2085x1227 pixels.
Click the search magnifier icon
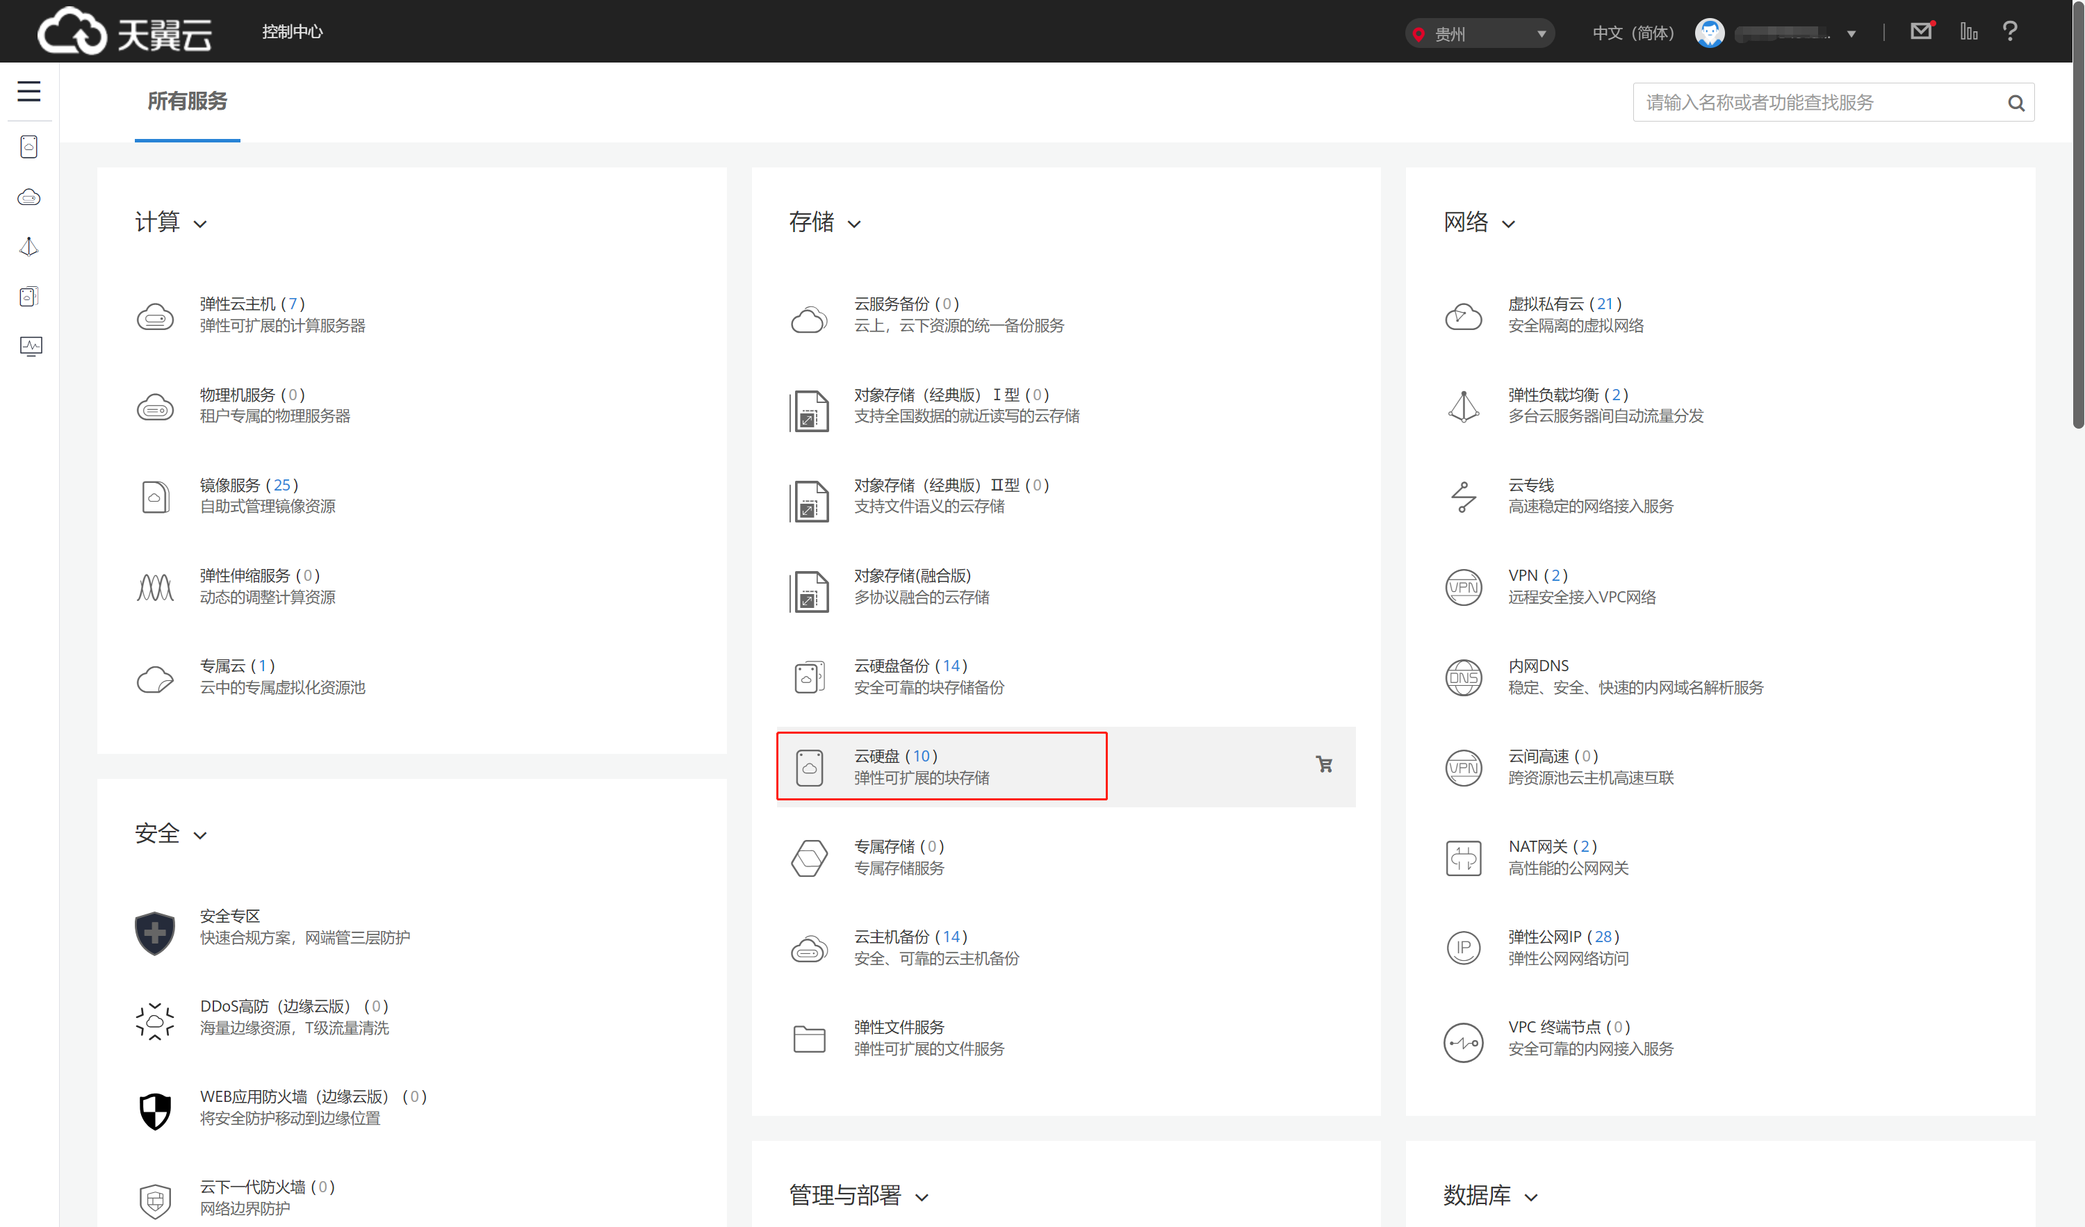click(x=2015, y=103)
